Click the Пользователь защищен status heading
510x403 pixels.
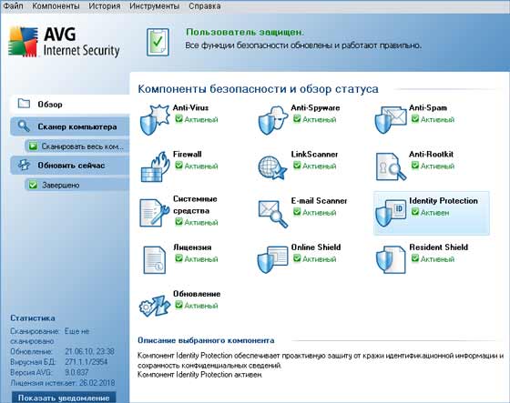[245, 32]
